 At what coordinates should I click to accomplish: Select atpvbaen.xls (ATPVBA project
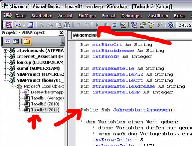[x=40, y=51]
